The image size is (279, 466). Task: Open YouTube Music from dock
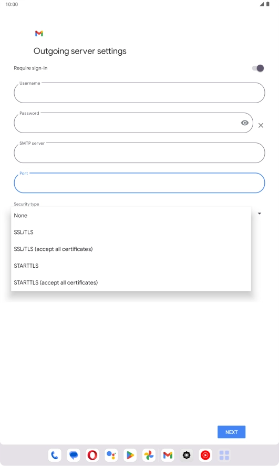(x=205, y=455)
